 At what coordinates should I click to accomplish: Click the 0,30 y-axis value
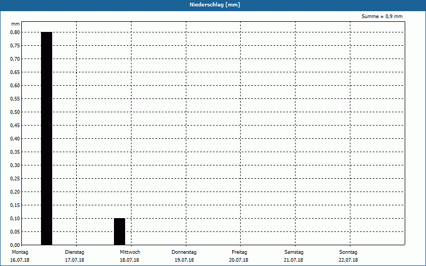coord(15,165)
